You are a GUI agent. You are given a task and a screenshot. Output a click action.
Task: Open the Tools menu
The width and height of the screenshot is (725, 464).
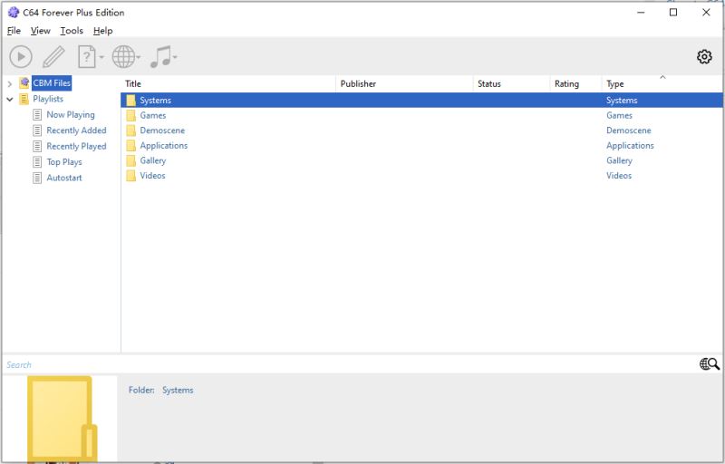(72, 31)
